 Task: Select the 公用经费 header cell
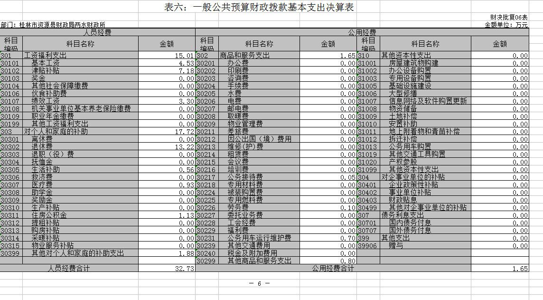[362, 32]
